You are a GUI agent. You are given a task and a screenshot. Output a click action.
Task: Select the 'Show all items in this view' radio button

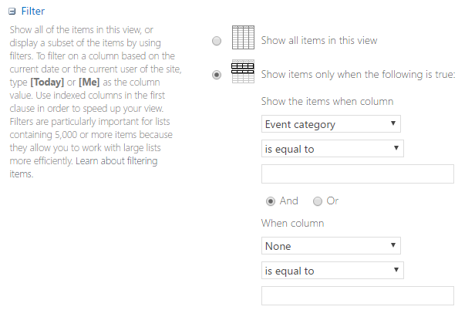pyautogui.click(x=217, y=41)
